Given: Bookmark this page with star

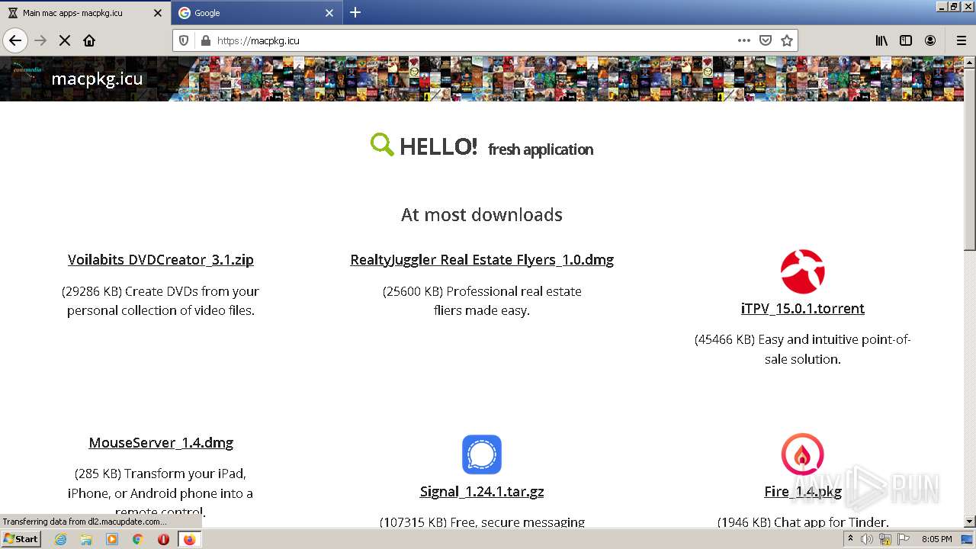Looking at the screenshot, I should [x=787, y=40].
